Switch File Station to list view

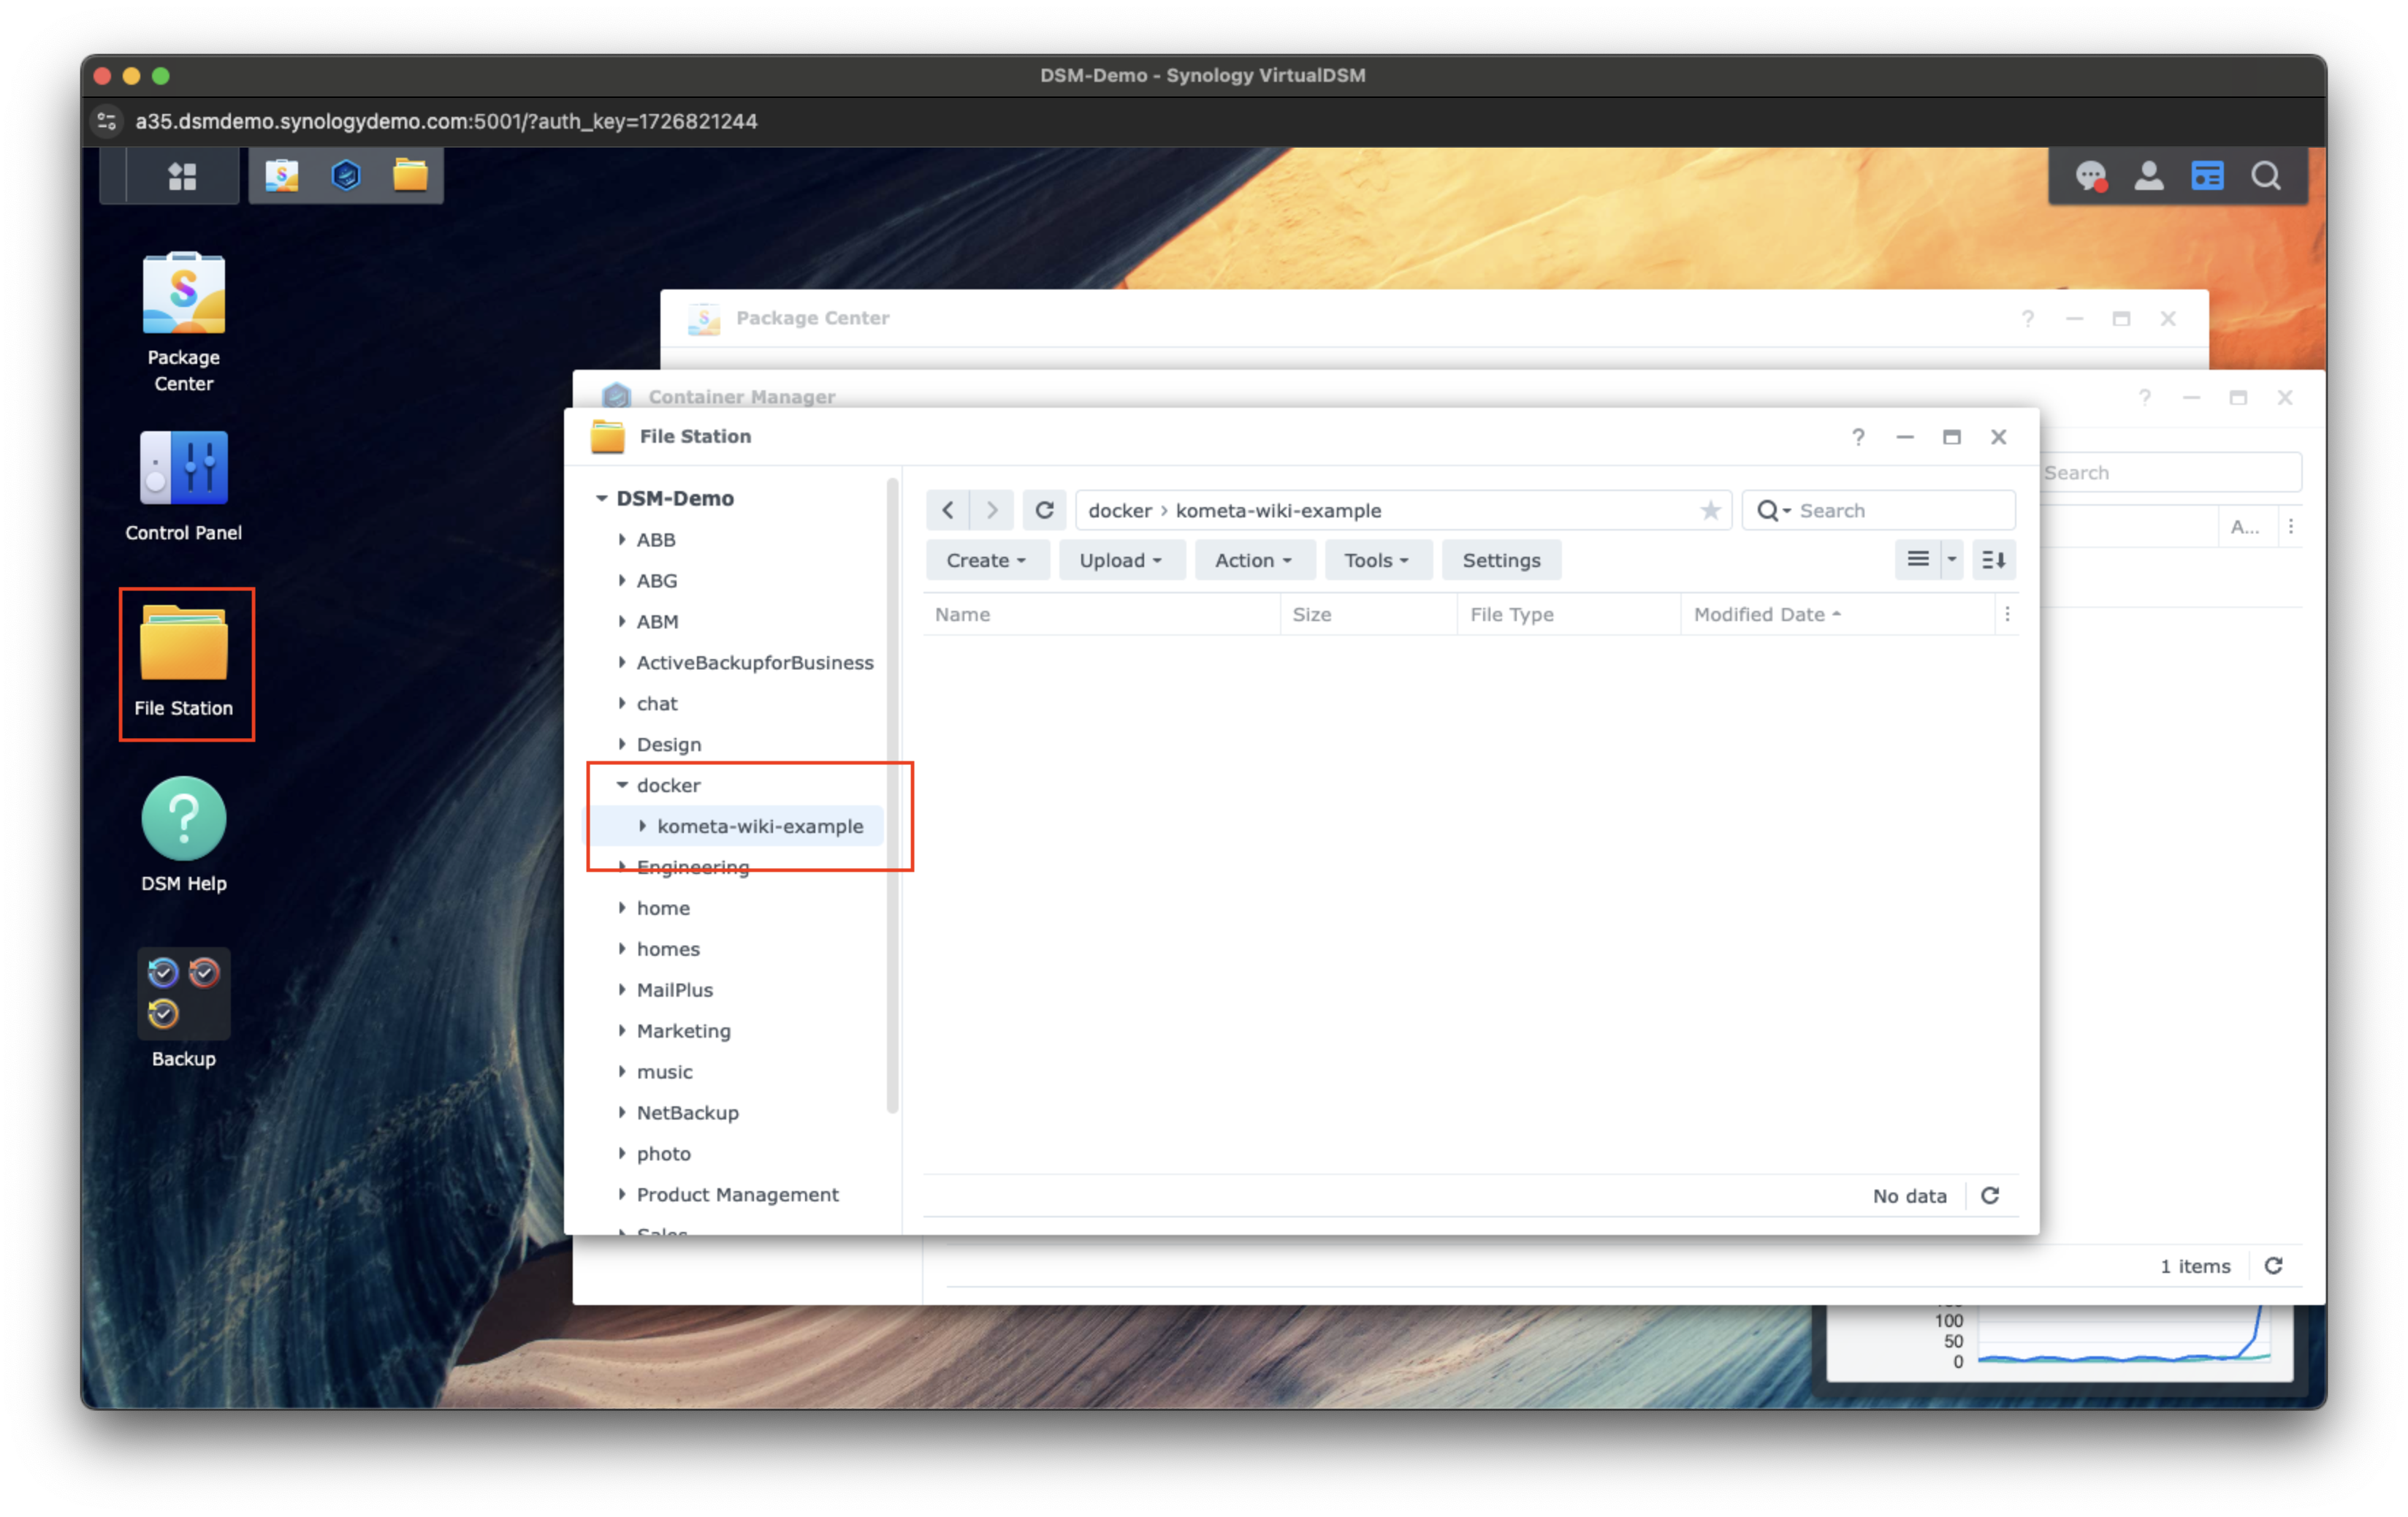(1917, 560)
